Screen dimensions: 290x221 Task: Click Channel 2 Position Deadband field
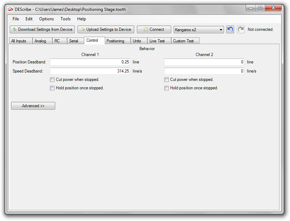click(x=204, y=62)
